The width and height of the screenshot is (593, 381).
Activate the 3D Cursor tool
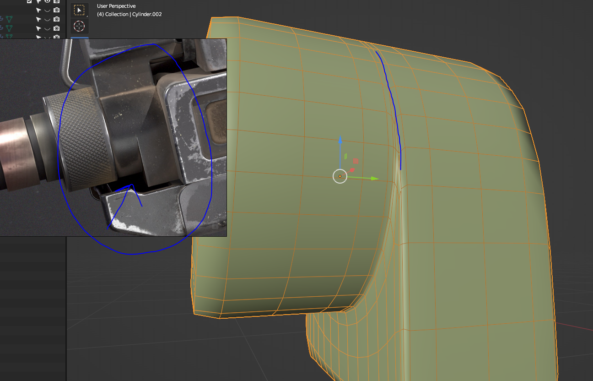click(x=79, y=26)
